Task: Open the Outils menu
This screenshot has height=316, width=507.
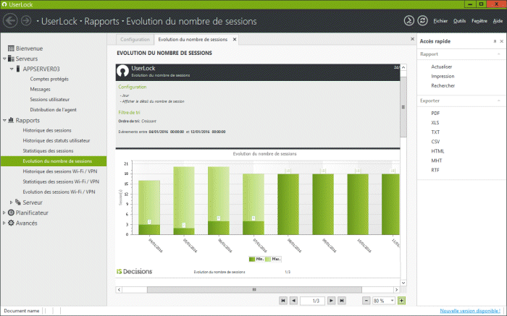Action: (x=459, y=21)
